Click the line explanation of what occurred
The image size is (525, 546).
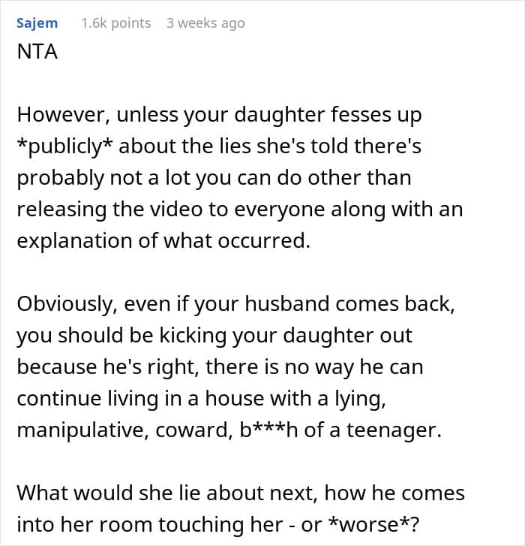tap(163, 241)
